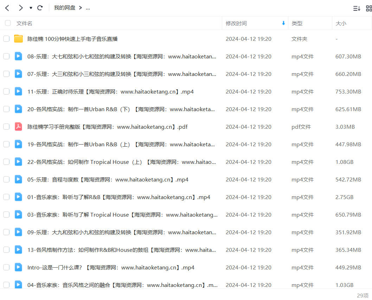The width and height of the screenshot is (372, 300).
Task: Click the 我的网盘 breadcrumb
Action: (x=65, y=8)
